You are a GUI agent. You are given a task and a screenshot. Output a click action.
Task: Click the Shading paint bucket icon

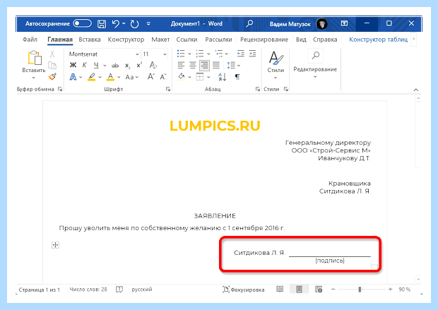182,77
